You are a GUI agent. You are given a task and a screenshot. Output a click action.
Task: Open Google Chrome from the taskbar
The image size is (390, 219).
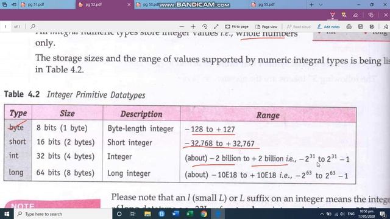(204, 214)
